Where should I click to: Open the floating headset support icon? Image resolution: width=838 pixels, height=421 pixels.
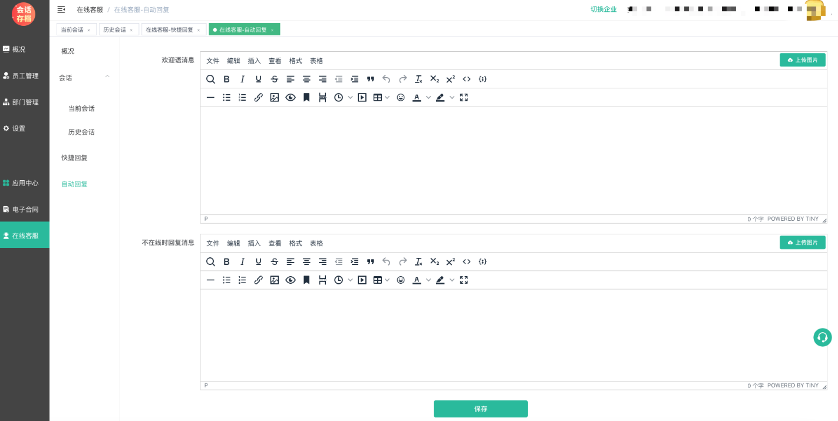(822, 337)
